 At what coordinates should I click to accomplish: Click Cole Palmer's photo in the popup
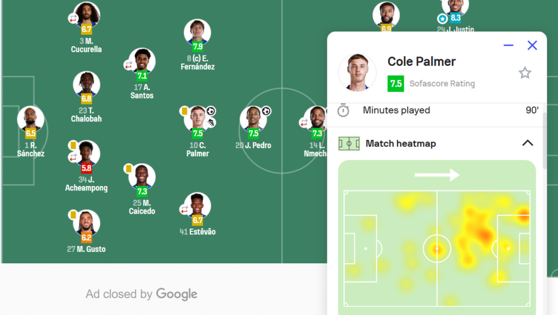coord(357,72)
